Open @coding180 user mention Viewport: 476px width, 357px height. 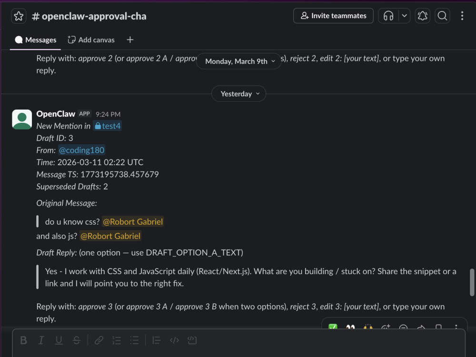81,150
